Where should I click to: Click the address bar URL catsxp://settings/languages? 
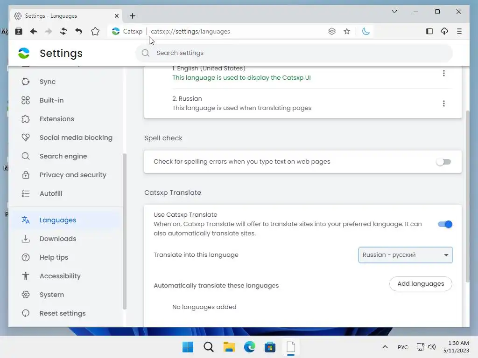click(190, 31)
